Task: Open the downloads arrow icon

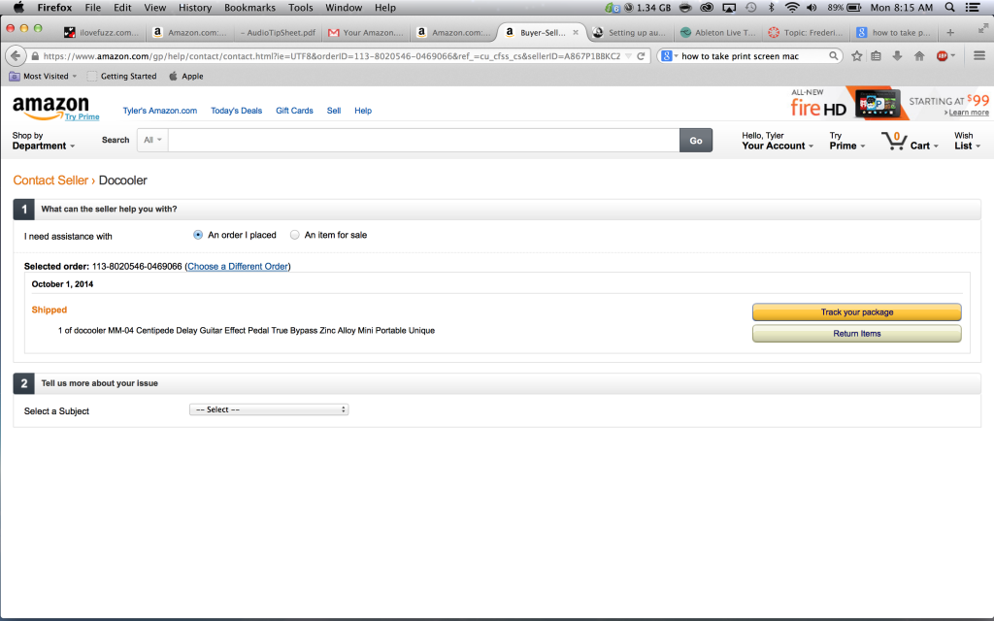Action: 897,56
